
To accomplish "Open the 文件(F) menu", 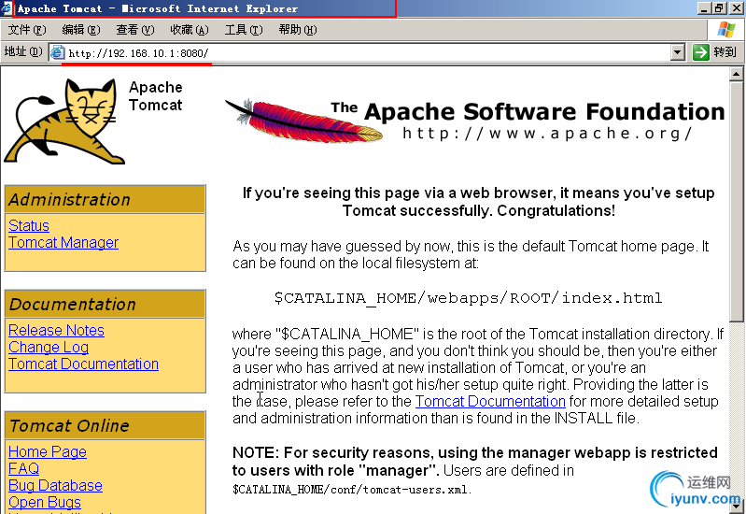I will click(27, 30).
